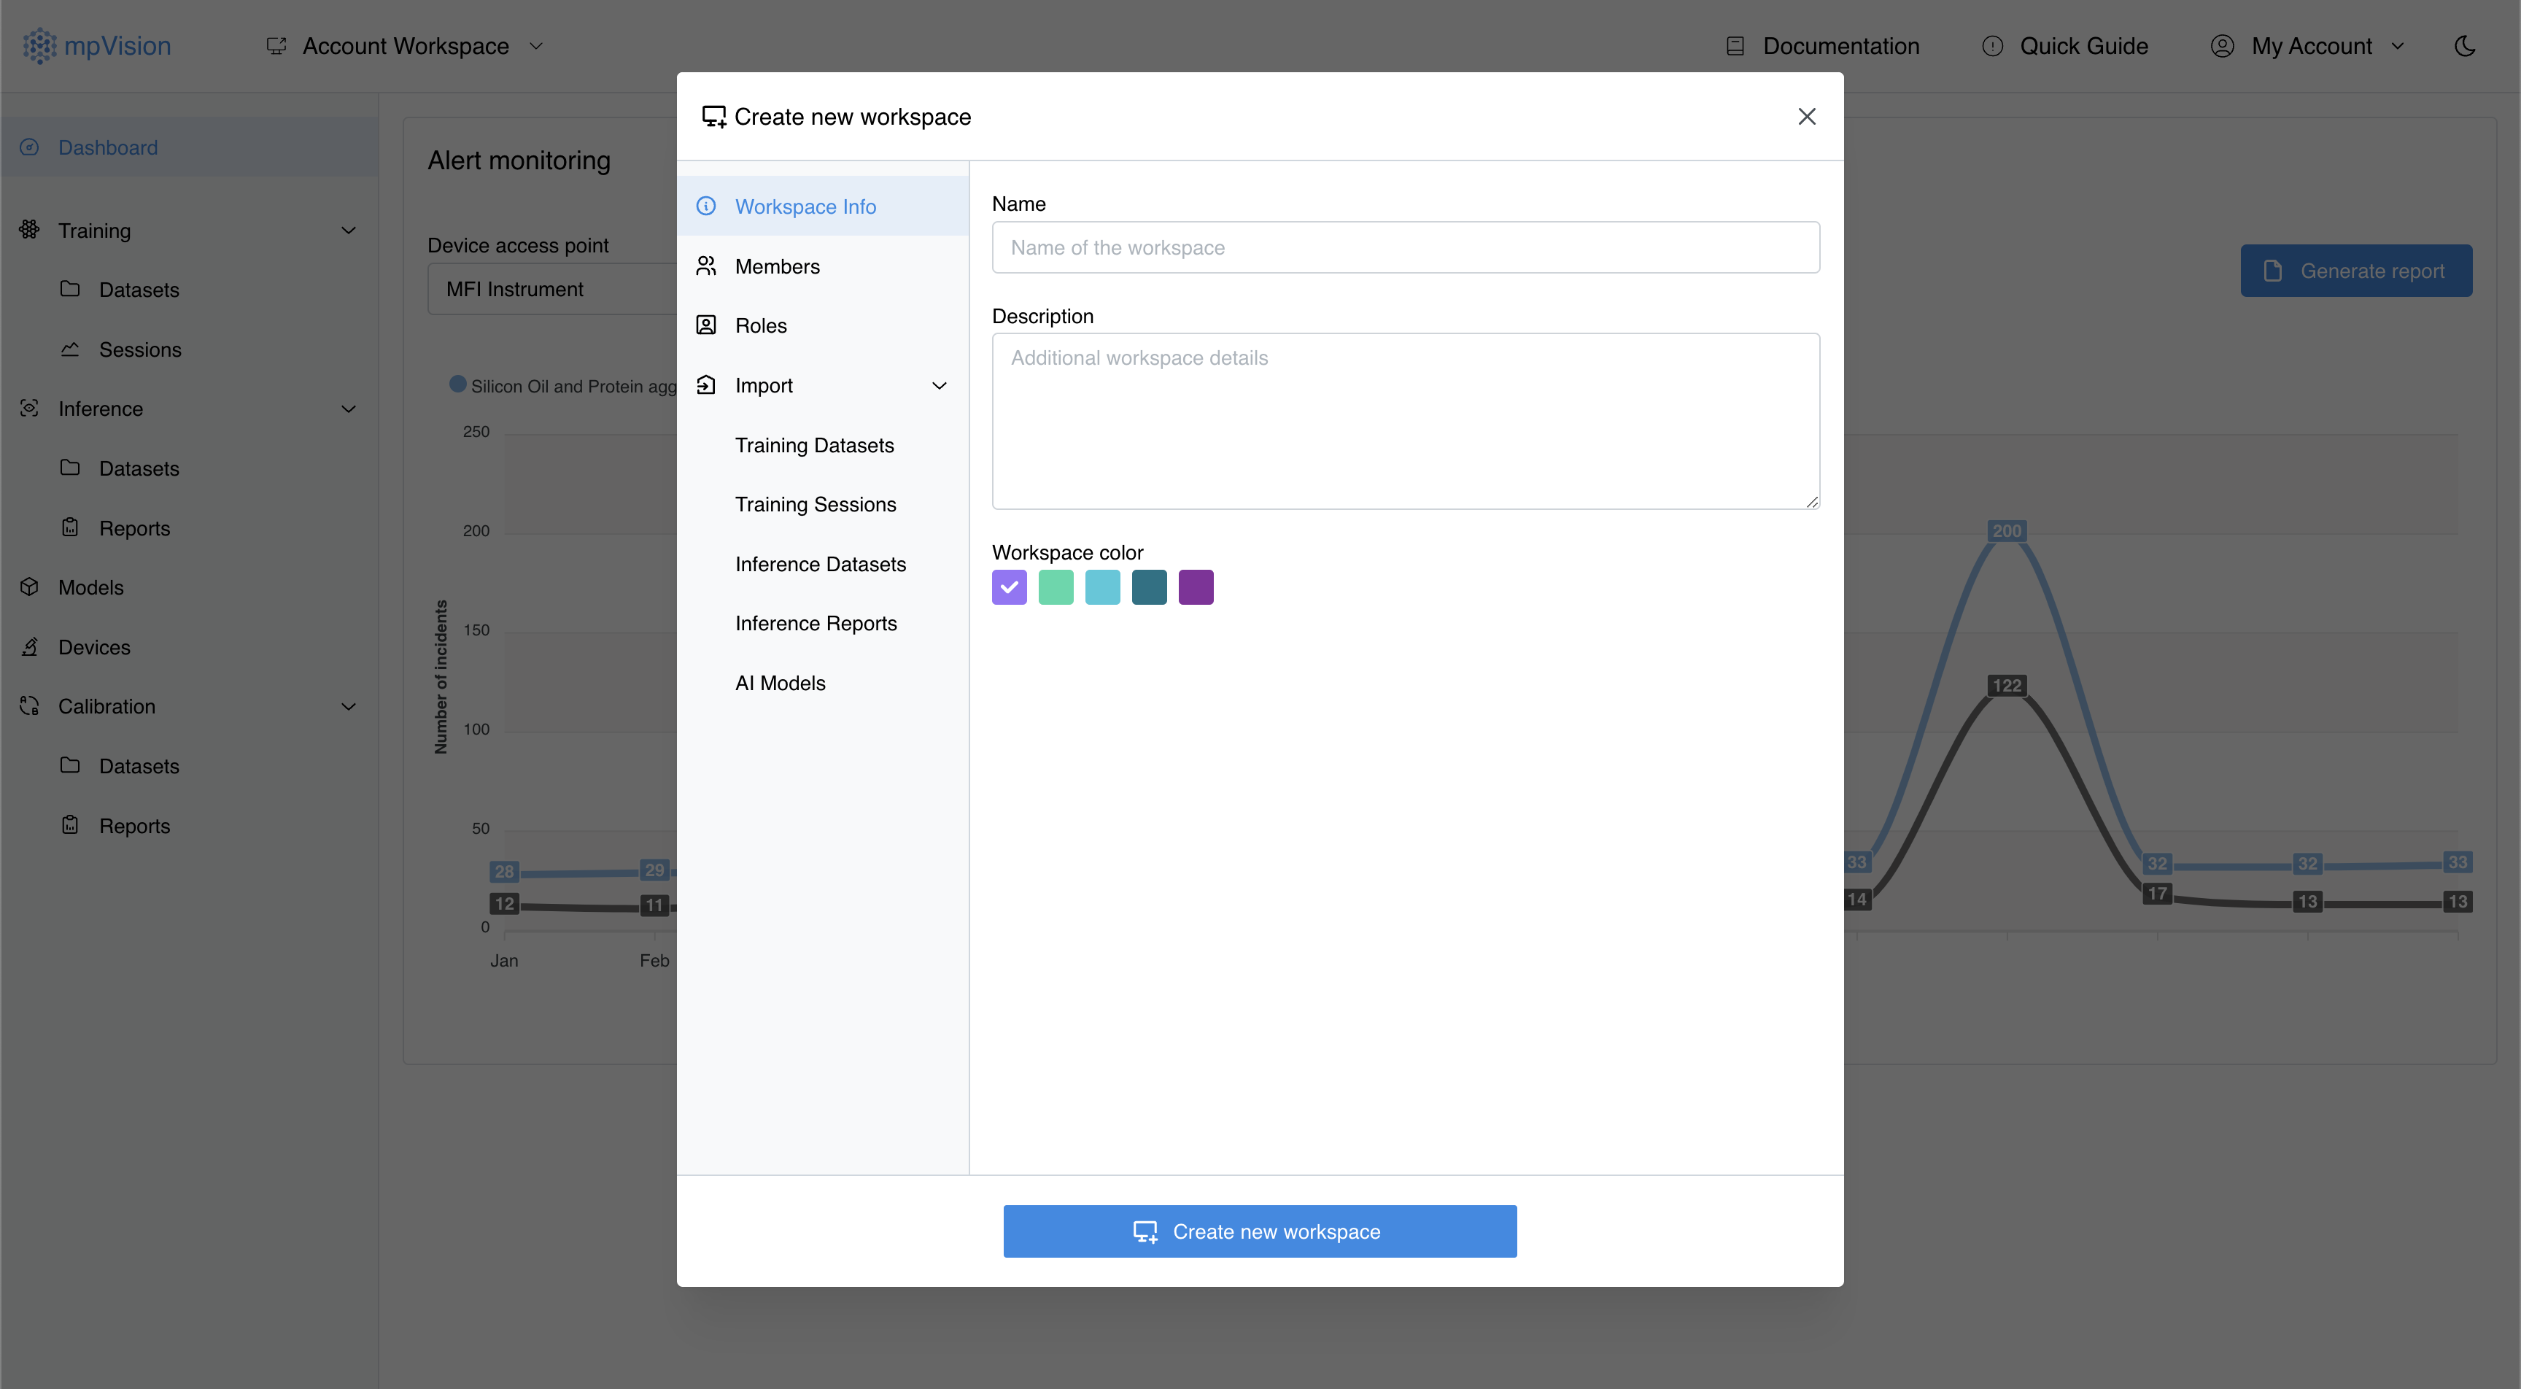Click the My Account user icon
The image size is (2521, 1389).
(2223, 46)
